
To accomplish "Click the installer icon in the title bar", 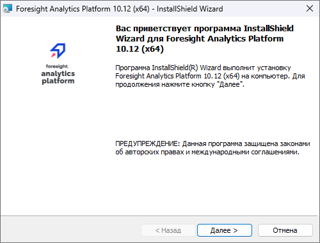I will [7, 9].
